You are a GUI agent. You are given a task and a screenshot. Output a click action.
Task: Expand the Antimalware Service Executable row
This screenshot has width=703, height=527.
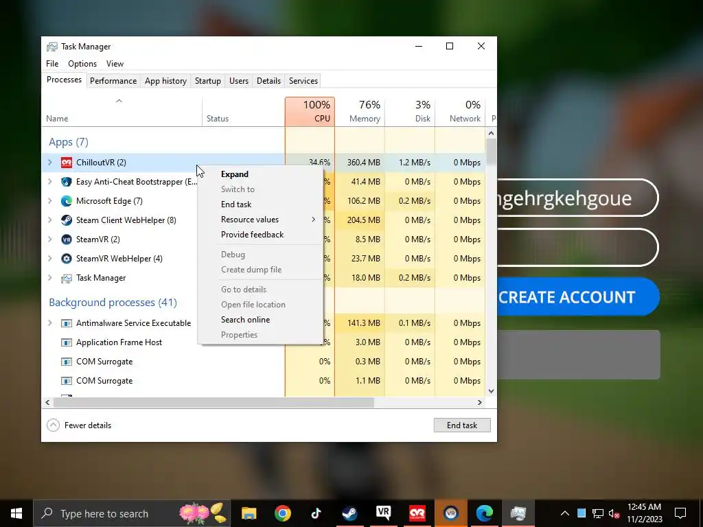tap(50, 323)
